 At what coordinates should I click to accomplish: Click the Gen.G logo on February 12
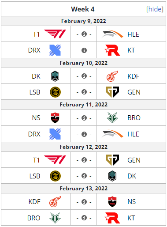click(112, 160)
